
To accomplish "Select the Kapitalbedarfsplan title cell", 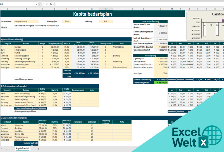I will coord(92,14).
